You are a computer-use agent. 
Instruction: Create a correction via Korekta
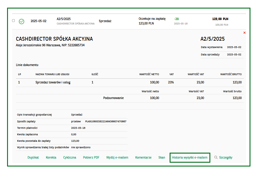coord(51,157)
